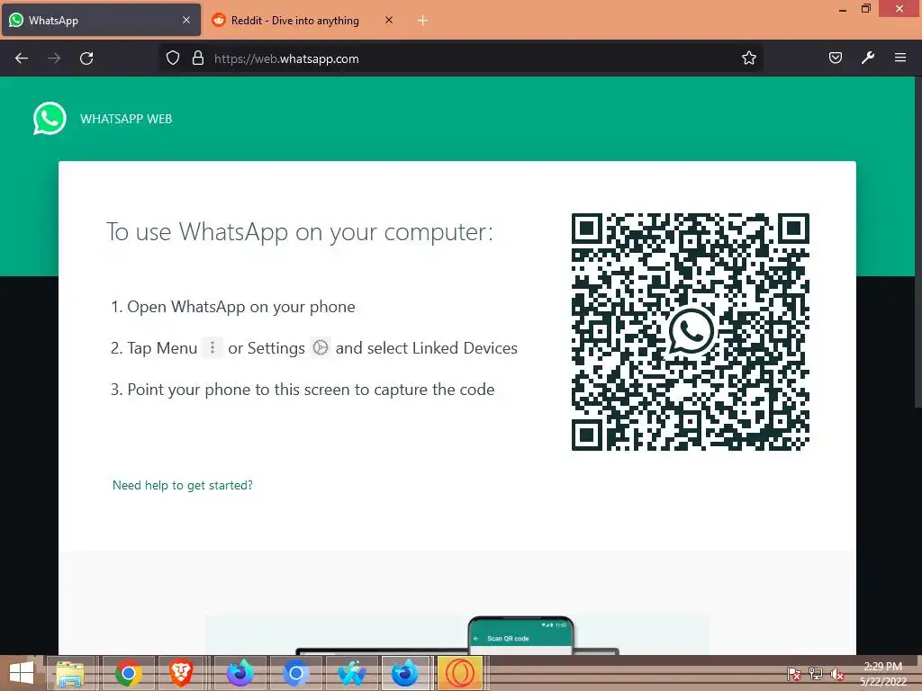Open the Action Center flag tray icon
Screen dimensions: 922x691
click(794, 674)
